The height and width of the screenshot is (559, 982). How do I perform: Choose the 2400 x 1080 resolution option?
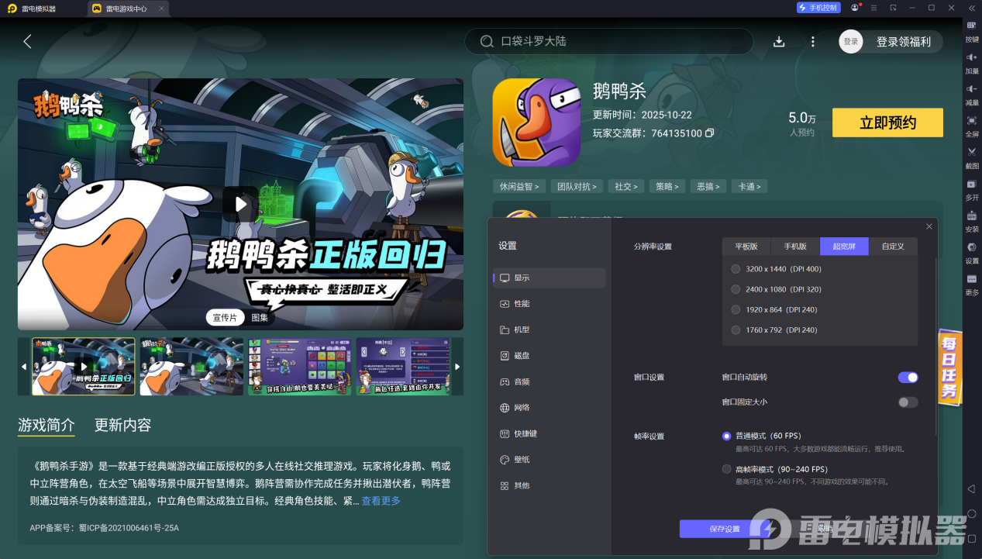(735, 289)
